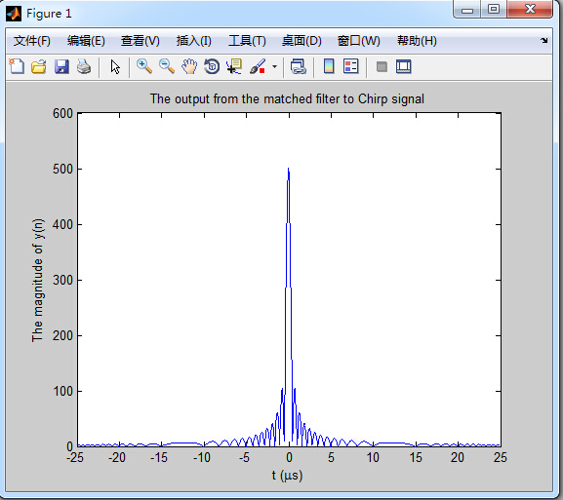Click the dock figure arrow in menu bar
563x500 pixels.
(x=543, y=41)
